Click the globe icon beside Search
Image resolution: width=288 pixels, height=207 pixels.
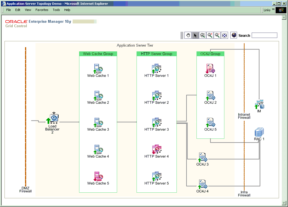(234, 35)
